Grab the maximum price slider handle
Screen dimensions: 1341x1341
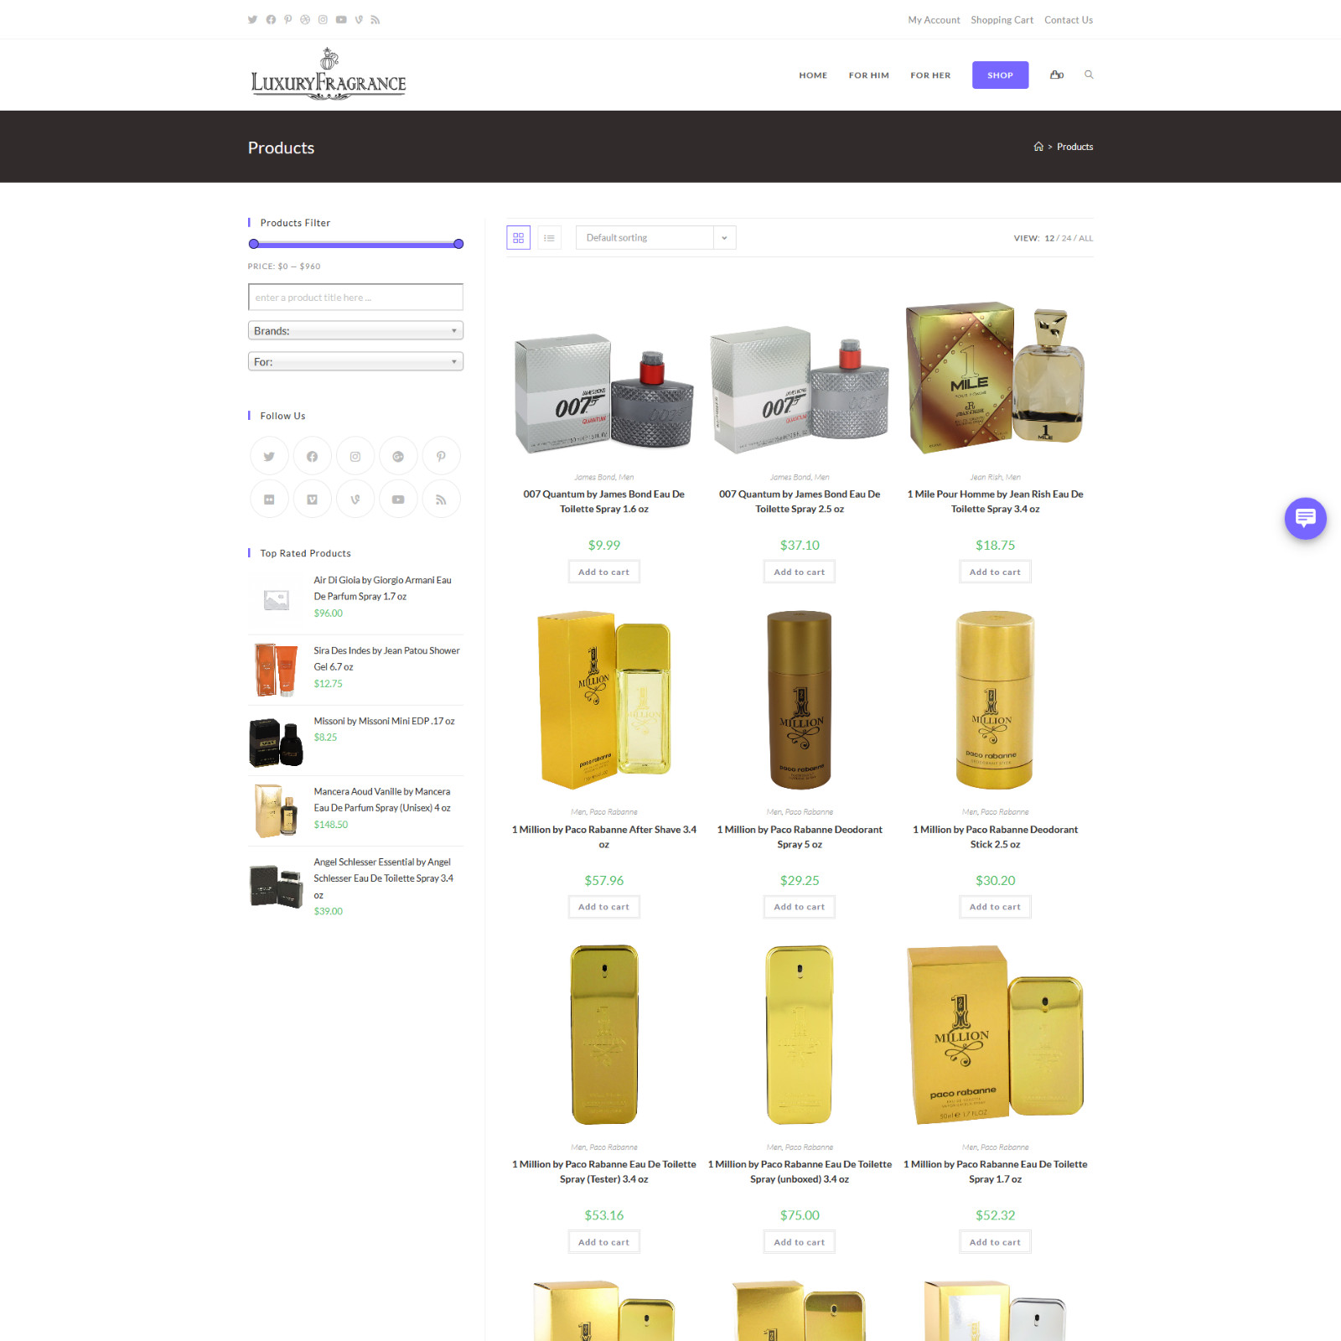point(458,244)
